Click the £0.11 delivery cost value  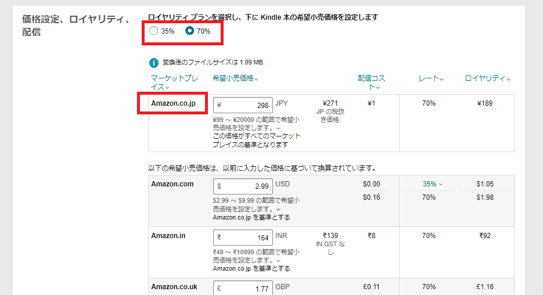point(371,287)
